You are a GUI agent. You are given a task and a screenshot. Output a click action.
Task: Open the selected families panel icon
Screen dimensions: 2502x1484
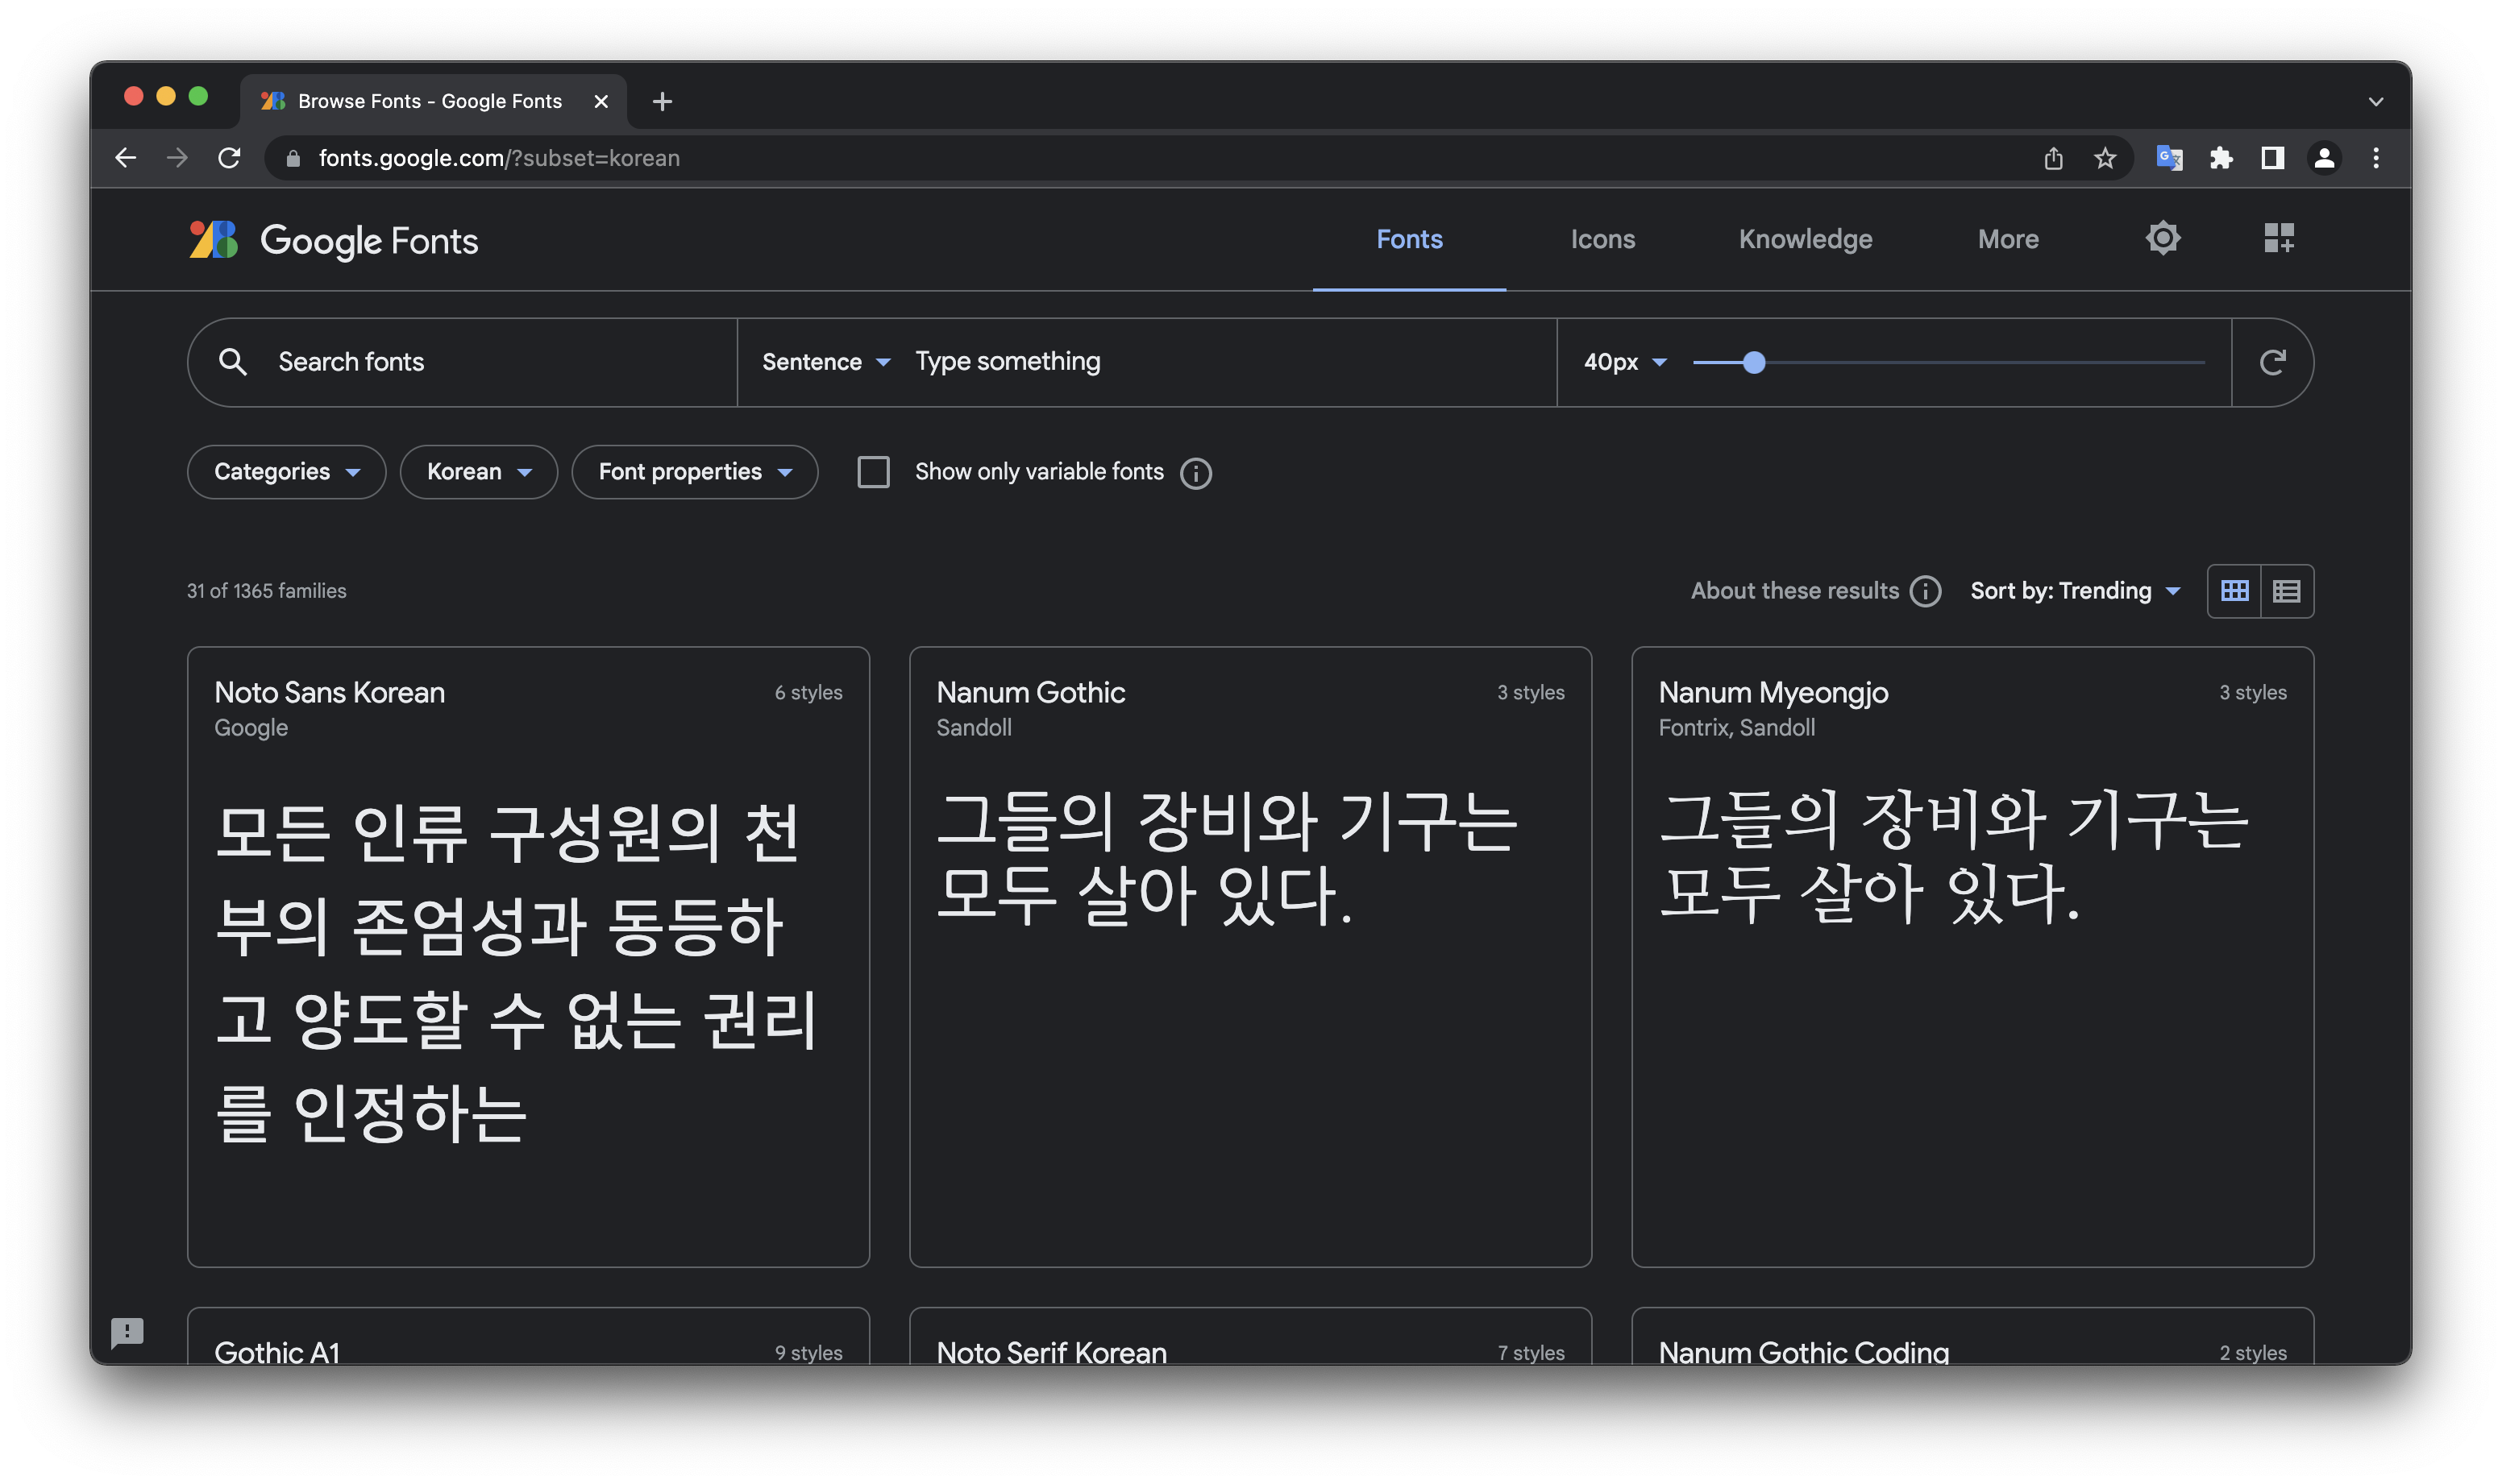click(x=2278, y=239)
